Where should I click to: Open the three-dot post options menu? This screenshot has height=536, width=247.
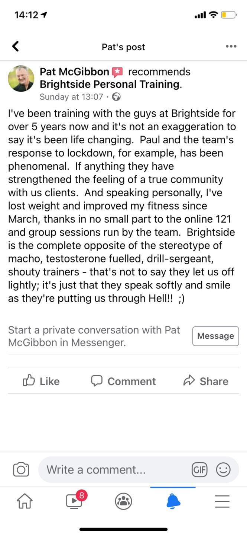[231, 47]
